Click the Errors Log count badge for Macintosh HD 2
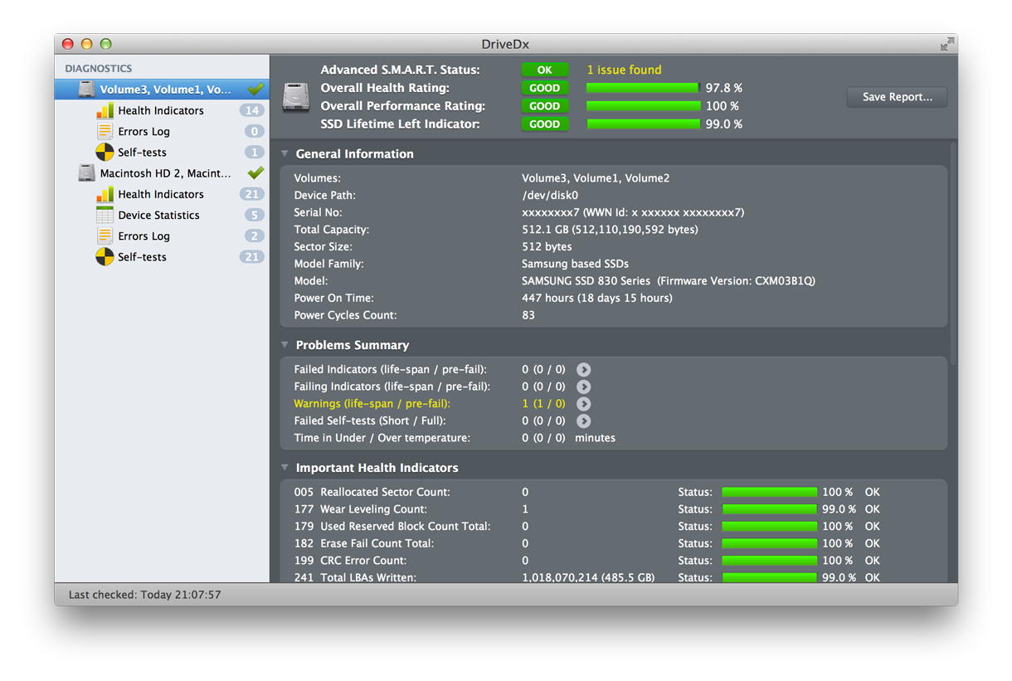The height and width of the screenshot is (681, 1012). [x=253, y=236]
